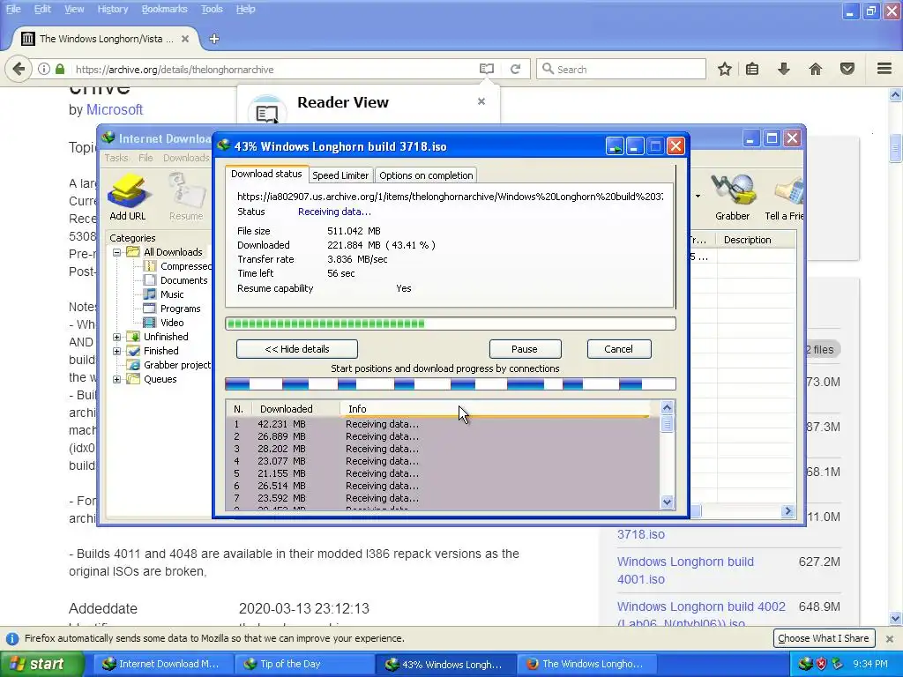Click the Hide details button
Screen dimensions: 903x677
[297, 349]
